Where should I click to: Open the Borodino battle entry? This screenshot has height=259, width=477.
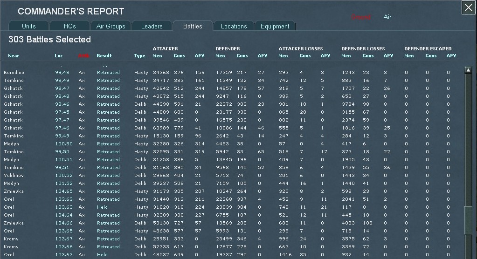[14, 73]
